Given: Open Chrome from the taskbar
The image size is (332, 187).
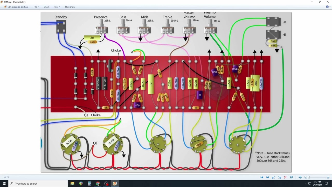Looking at the screenshot, I should pyautogui.click(x=98, y=184).
